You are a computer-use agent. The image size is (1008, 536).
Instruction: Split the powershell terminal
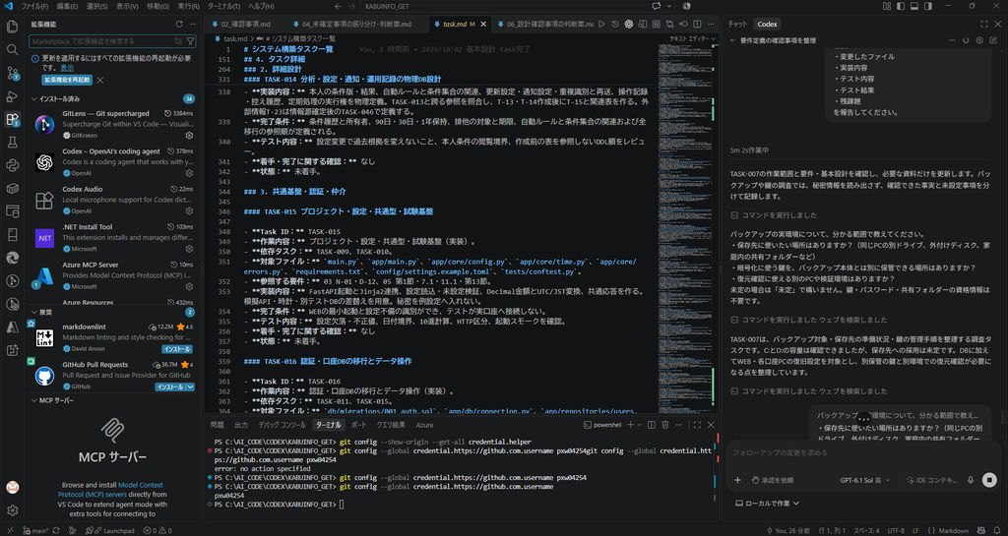652,425
